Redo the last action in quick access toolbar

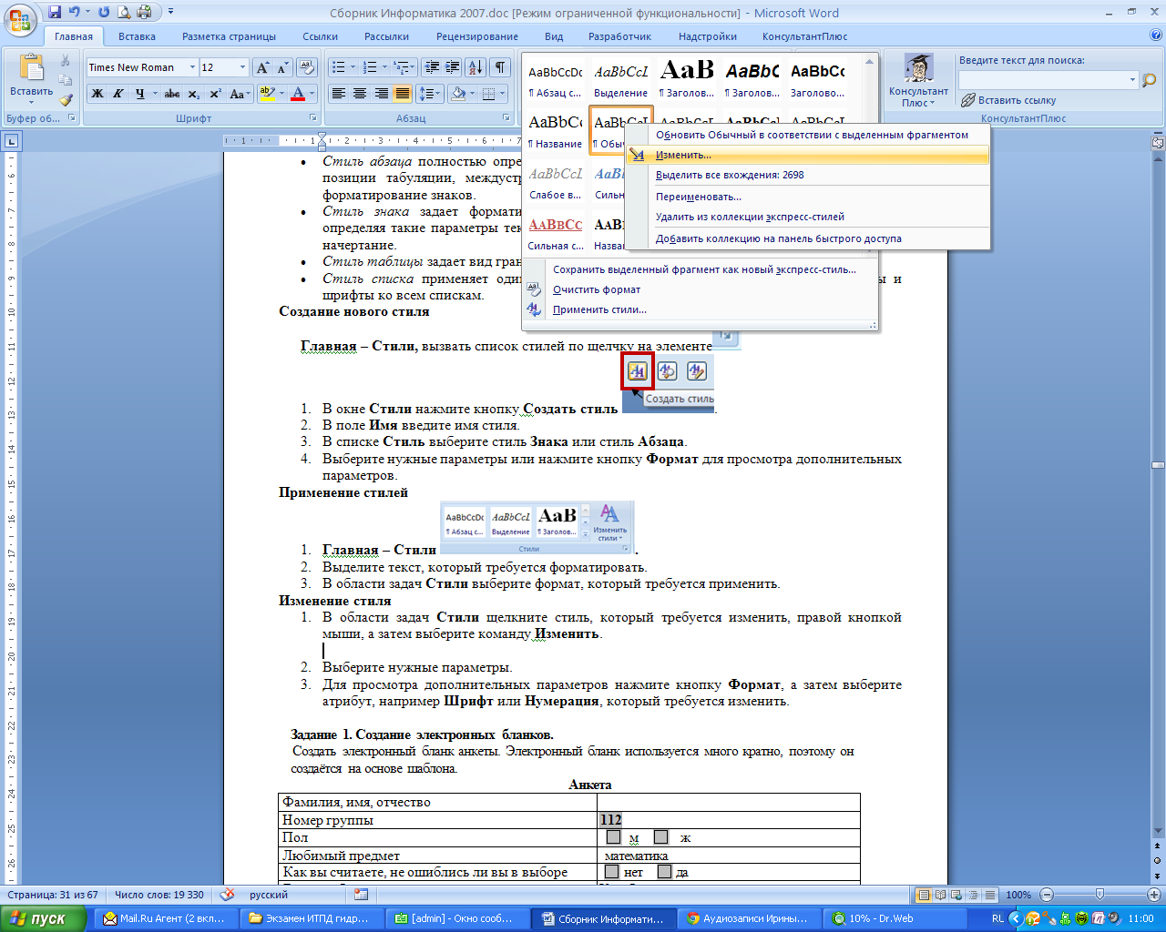point(104,13)
